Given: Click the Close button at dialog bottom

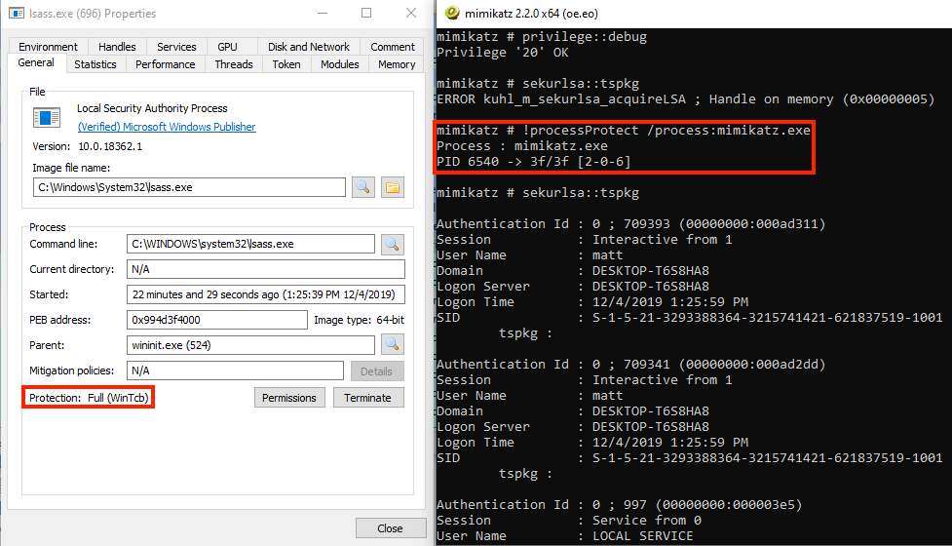Looking at the screenshot, I should 389,528.
